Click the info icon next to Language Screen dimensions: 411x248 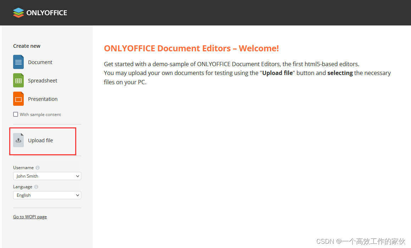click(36, 186)
